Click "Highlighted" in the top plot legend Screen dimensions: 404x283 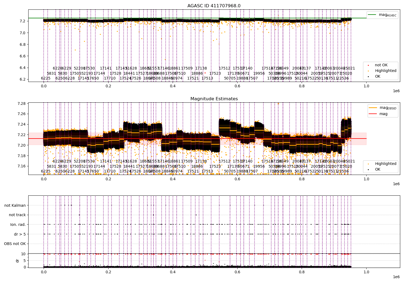point(386,71)
